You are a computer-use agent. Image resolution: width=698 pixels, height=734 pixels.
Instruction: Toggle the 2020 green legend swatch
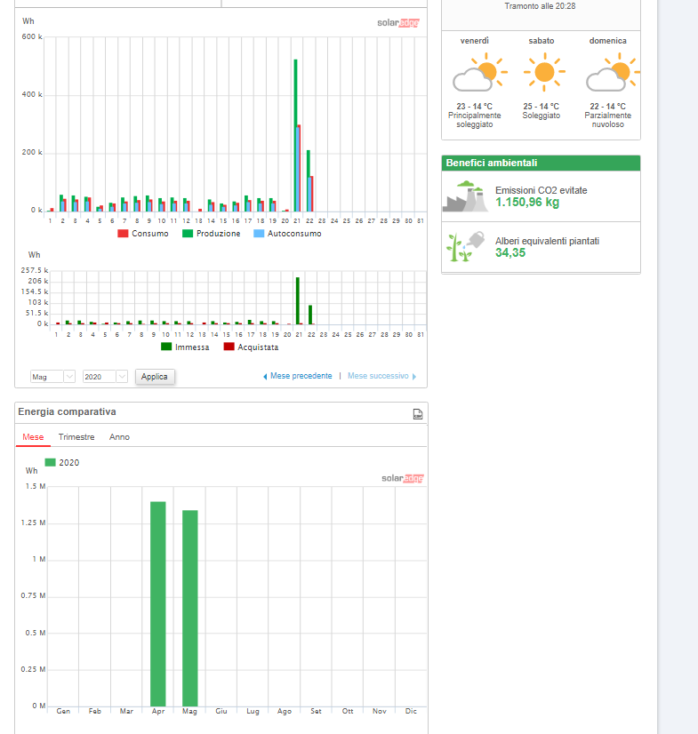[50, 462]
